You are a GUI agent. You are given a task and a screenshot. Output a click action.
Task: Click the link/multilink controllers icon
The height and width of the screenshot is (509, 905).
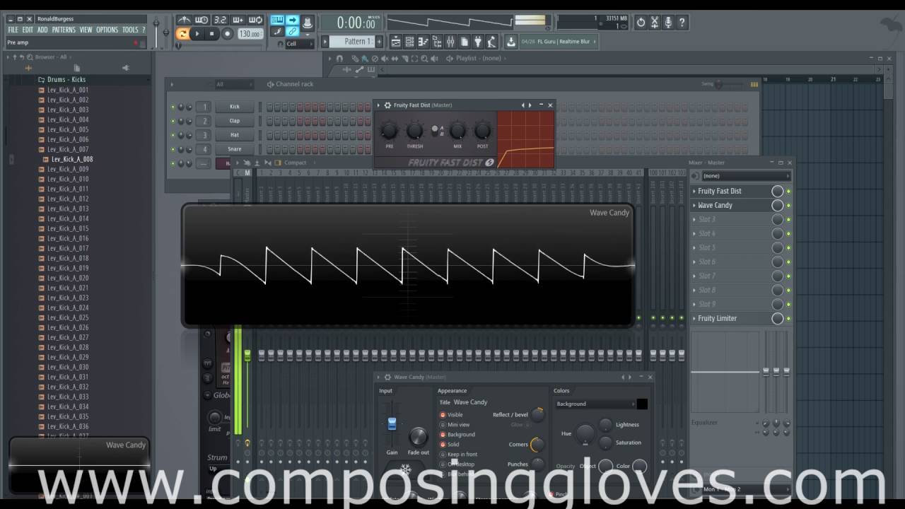(292, 31)
